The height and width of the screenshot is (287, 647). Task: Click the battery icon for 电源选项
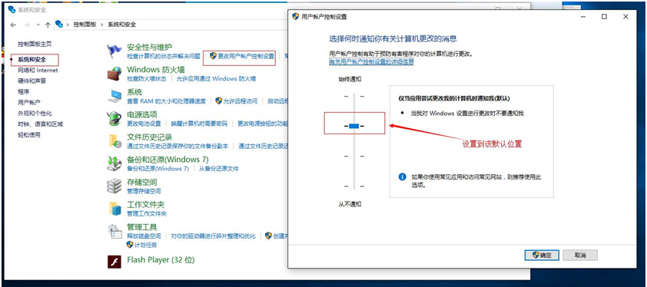[x=114, y=118]
